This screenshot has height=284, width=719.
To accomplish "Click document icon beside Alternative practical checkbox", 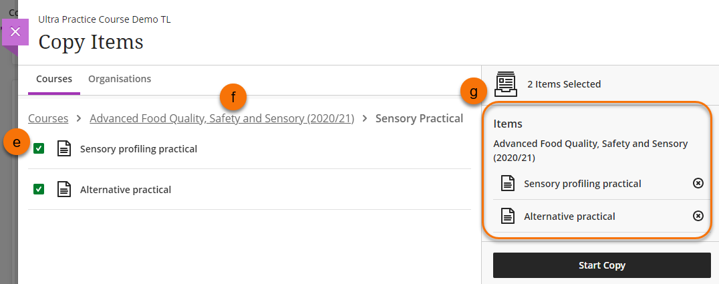I will click(x=64, y=190).
